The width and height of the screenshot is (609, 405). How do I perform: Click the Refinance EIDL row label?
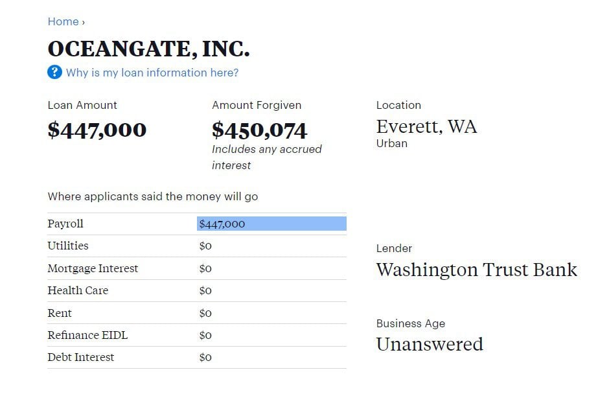[87, 335]
